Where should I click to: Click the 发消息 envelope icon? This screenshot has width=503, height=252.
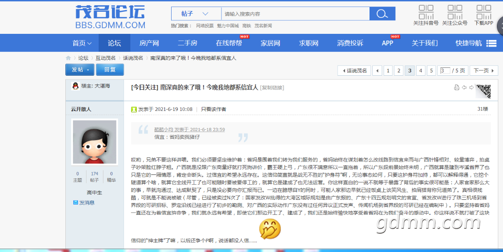(x=76, y=203)
